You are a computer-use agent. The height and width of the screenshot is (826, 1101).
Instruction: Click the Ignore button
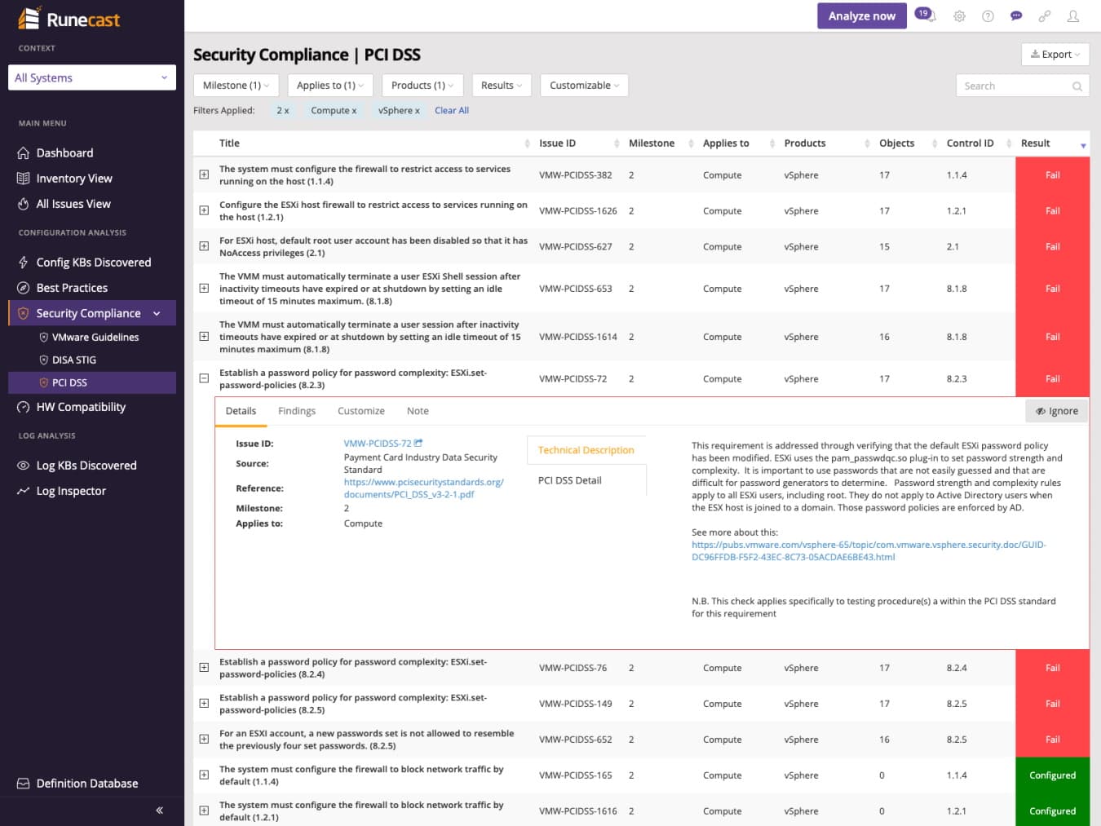click(x=1057, y=411)
